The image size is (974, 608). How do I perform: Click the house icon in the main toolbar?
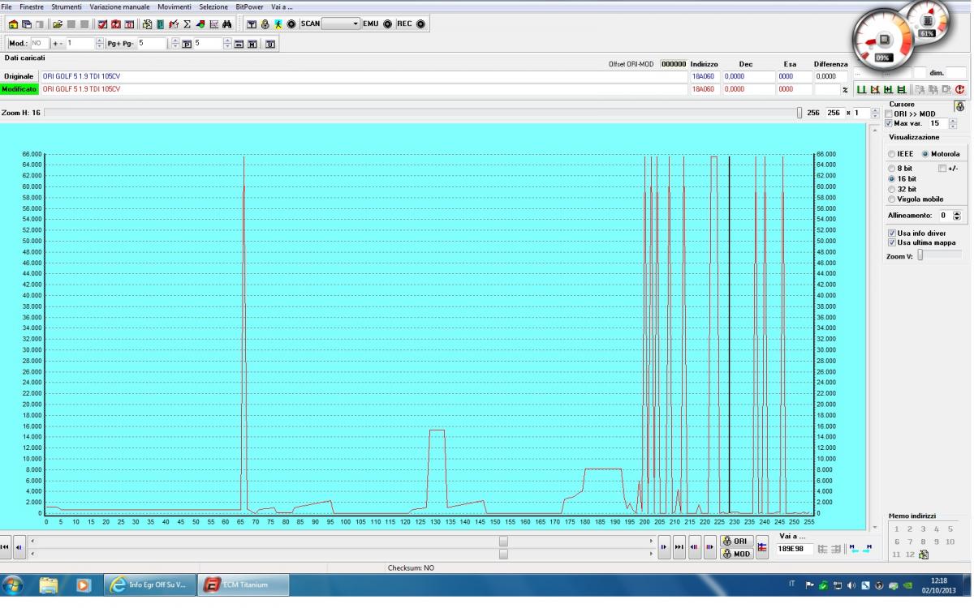14,24
